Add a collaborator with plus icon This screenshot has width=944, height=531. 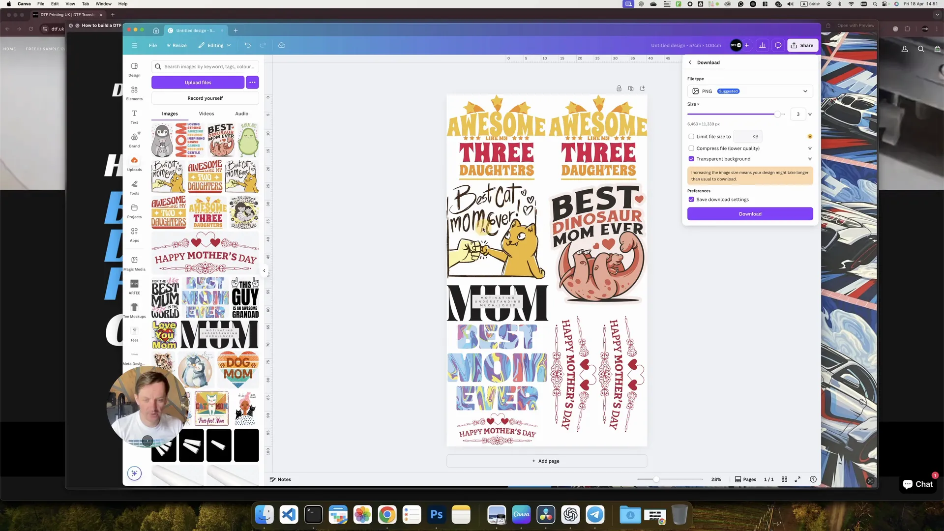746,45
